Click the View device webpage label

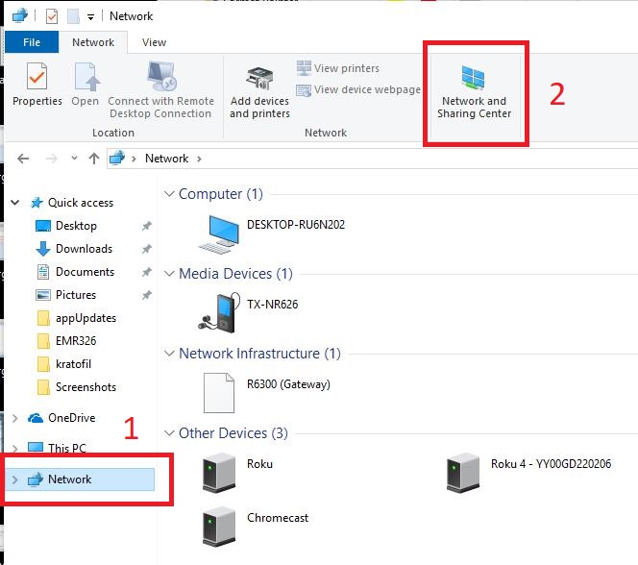[x=367, y=89]
